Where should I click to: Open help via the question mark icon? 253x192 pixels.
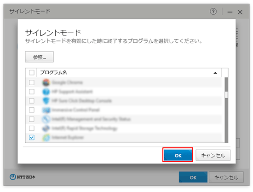(x=213, y=12)
